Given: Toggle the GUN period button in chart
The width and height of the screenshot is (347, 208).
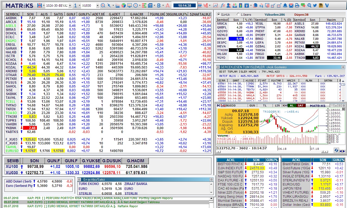Looking at the screenshot, I should coord(252,105).
